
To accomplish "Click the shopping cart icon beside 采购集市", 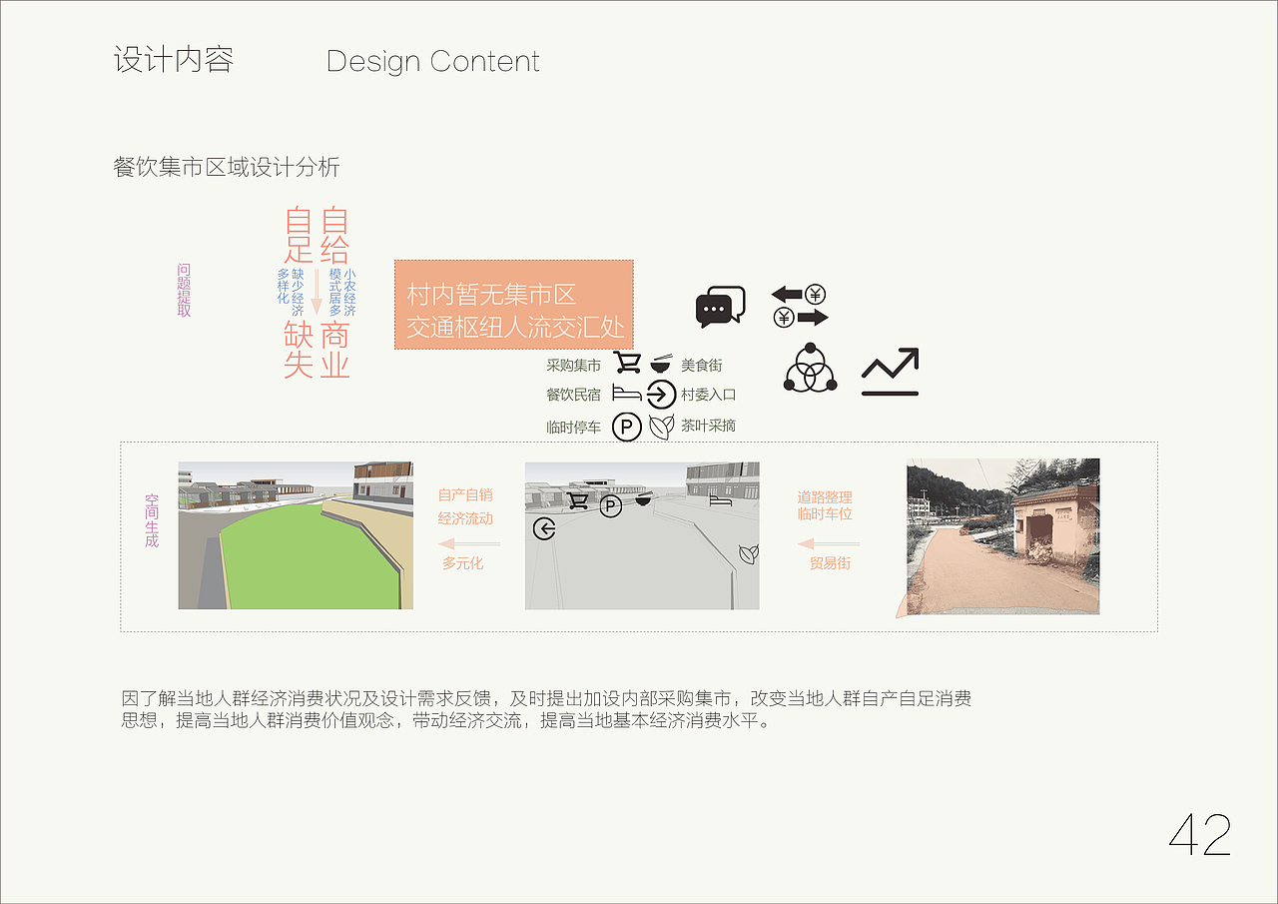I will 627,363.
